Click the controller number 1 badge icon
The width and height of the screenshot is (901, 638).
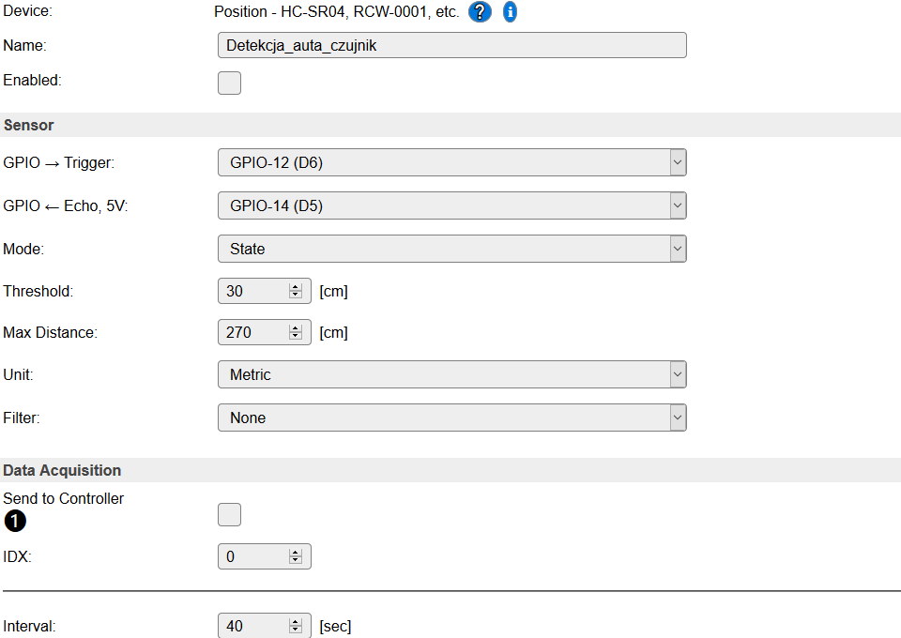click(x=15, y=520)
